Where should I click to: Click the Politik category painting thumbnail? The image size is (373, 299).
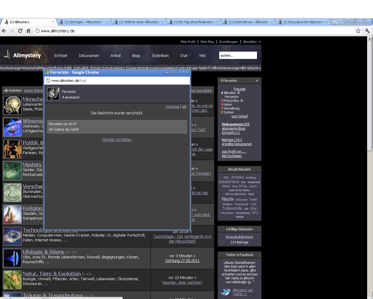coord(12,149)
